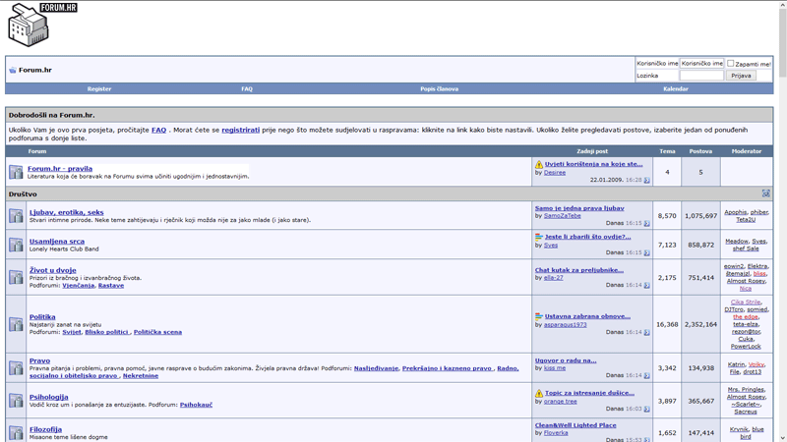Click topic count 8,570 for Ljubav forum
The image size is (787, 442).
click(667, 215)
